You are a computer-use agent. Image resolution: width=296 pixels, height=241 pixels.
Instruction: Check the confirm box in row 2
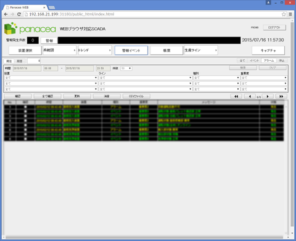[x=25, y=111]
